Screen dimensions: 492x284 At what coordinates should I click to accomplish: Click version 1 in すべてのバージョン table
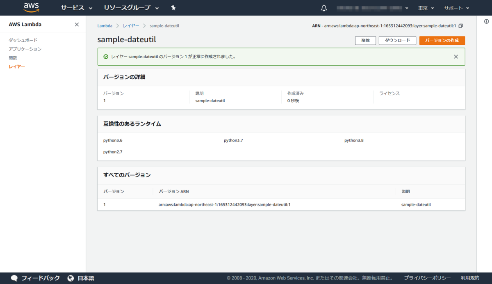104,204
